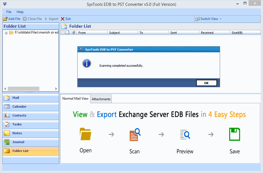Open the Mail section
This screenshot has width=263, height=173.
pos(30,98)
